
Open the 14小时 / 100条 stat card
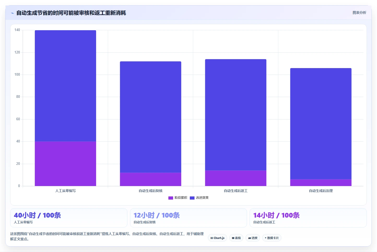[308, 218]
